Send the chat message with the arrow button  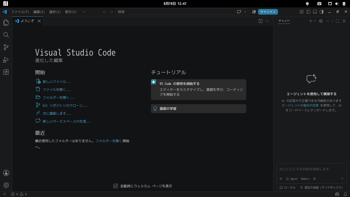[342, 179]
